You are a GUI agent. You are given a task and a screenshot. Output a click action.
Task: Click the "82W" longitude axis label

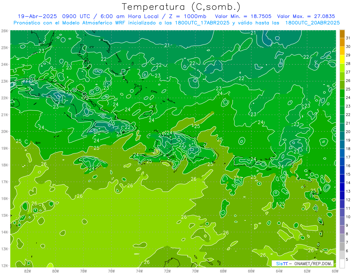(28, 271)
